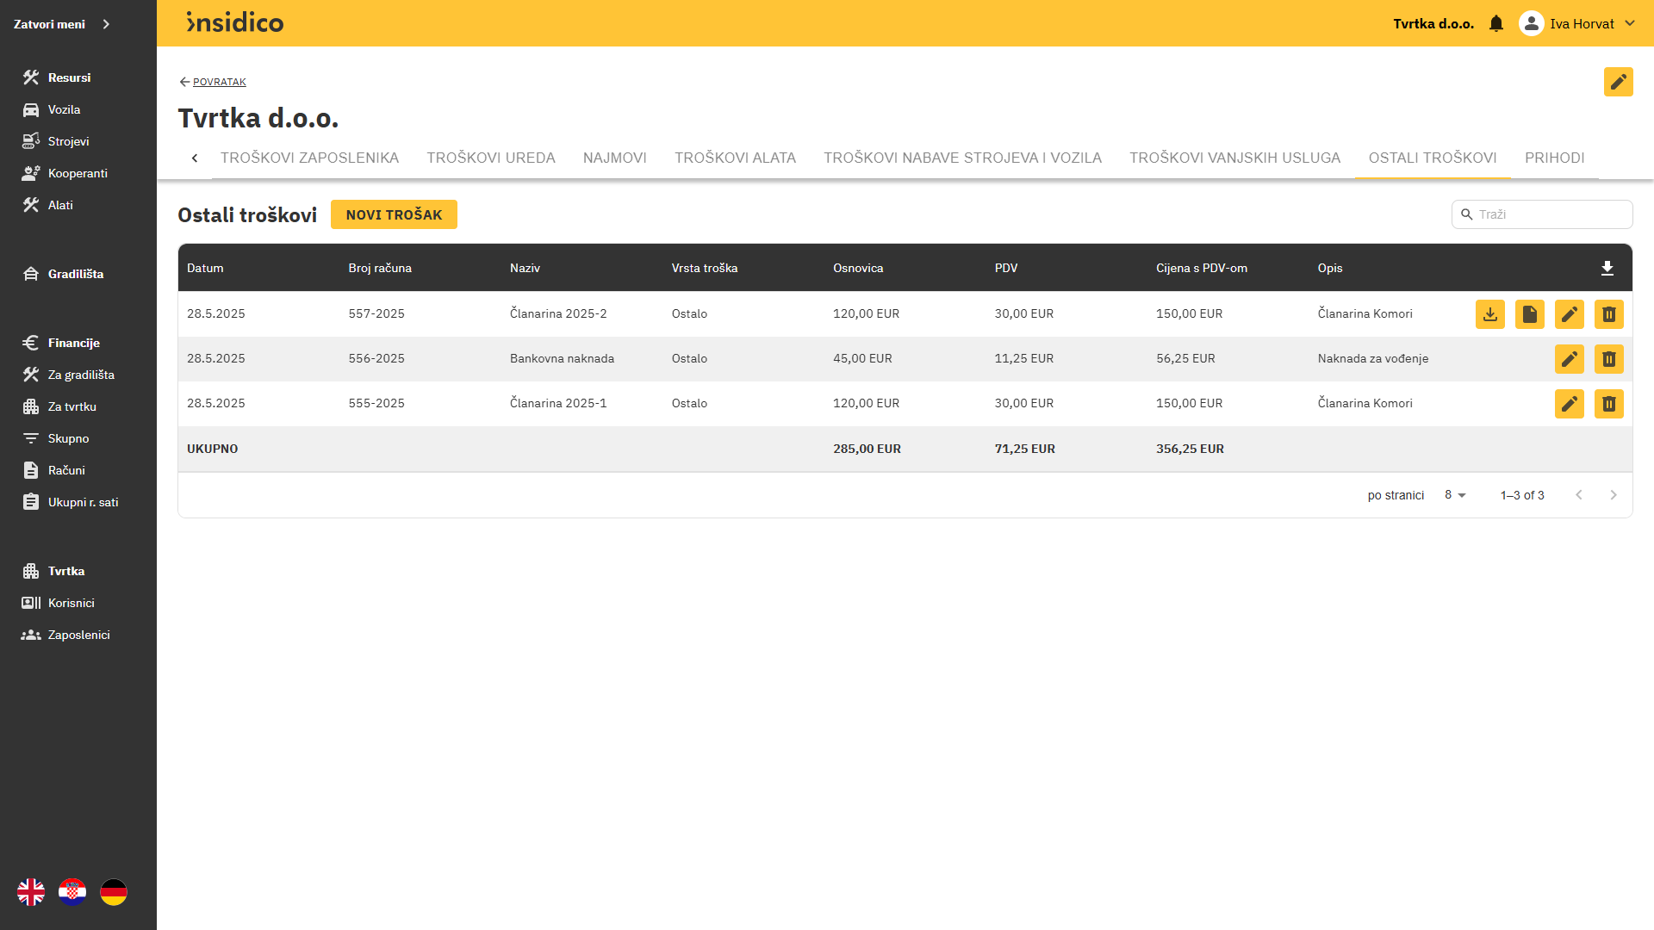
Task: Click the notifications bell icon
Action: 1496,24
